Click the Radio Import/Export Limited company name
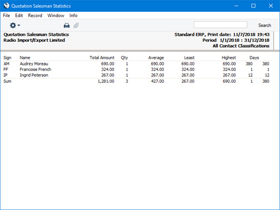 pos(34,40)
